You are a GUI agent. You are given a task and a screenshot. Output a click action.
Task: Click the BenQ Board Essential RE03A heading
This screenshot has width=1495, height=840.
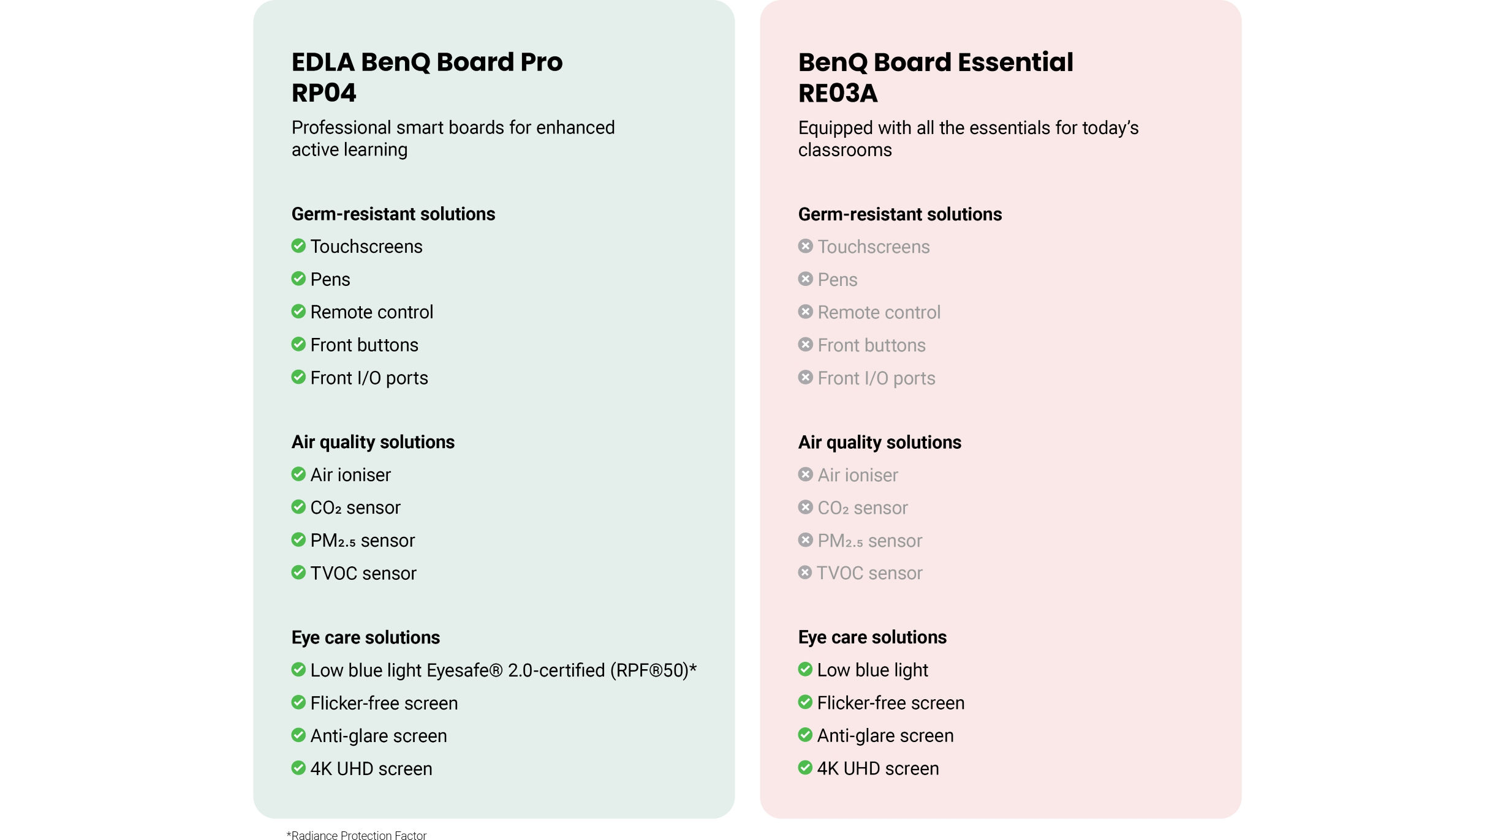[x=936, y=77]
